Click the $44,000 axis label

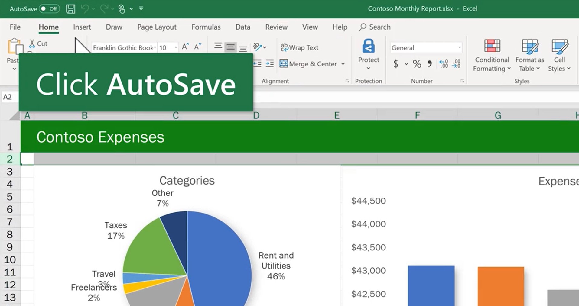pos(368,224)
